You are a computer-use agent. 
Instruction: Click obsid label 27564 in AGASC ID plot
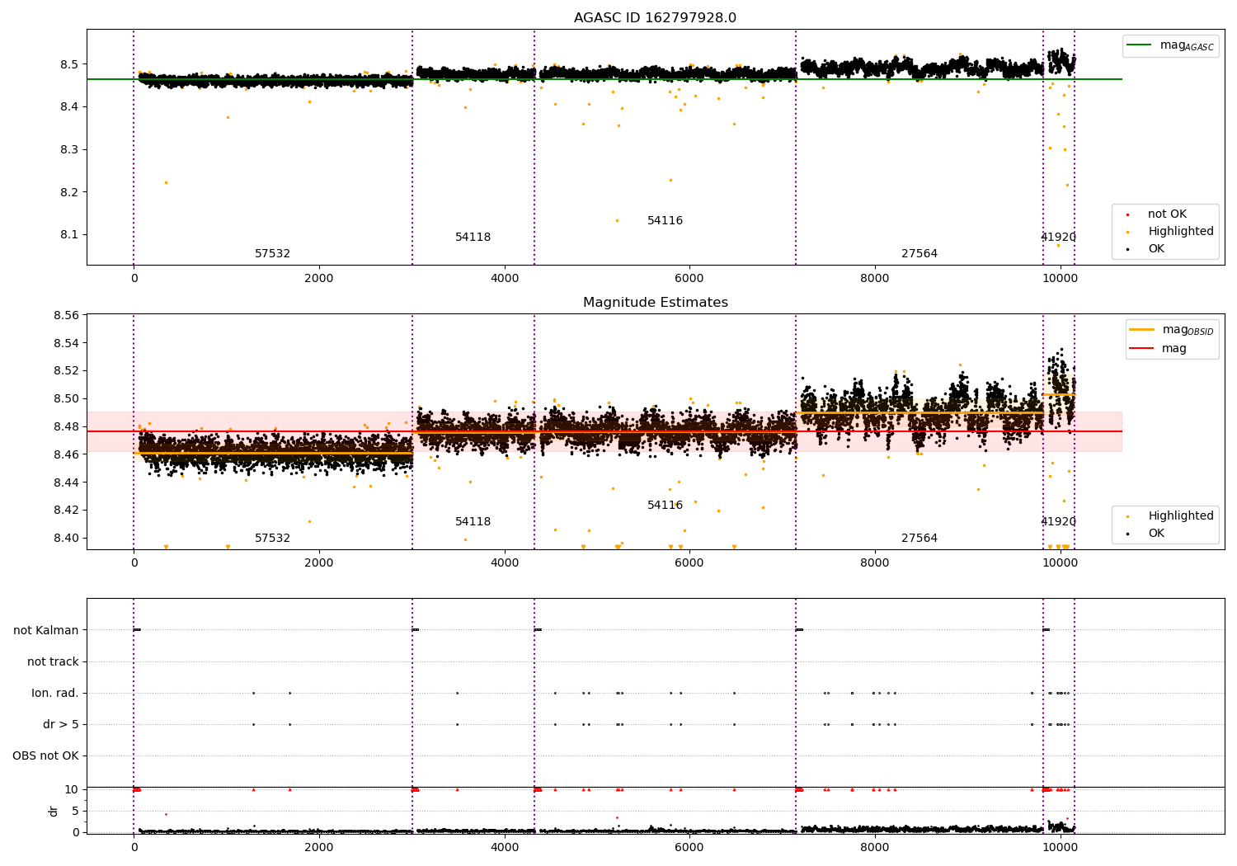[920, 254]
